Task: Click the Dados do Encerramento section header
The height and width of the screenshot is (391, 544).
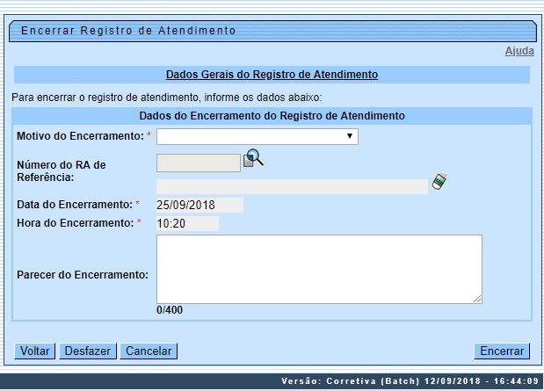Action: pyautogui.click(x=272, y=116)
